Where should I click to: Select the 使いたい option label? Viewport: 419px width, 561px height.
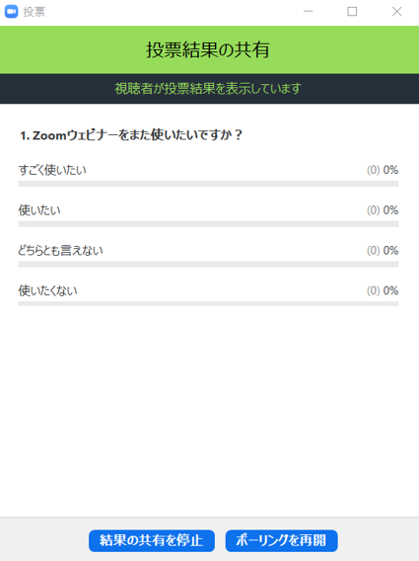[39, 210]
